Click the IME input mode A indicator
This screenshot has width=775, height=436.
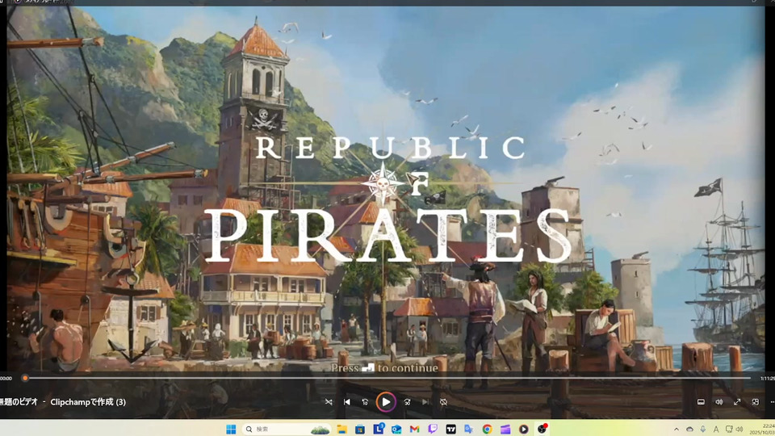coord(716,429)
